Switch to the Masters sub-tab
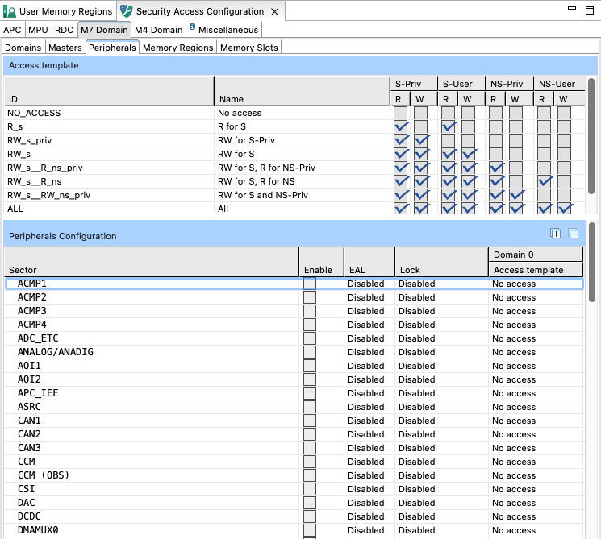This screenshot has height=539, width=601. coord(65,48)
